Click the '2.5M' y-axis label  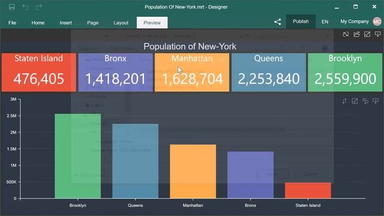coord(11,116)
